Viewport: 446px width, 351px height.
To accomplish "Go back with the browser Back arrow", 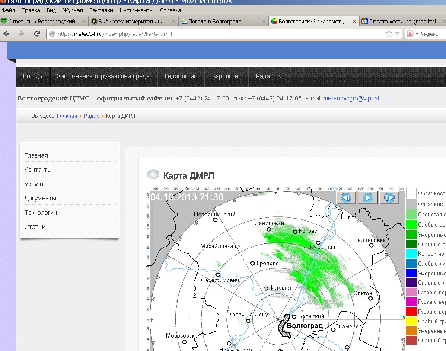I will point(6,34).
